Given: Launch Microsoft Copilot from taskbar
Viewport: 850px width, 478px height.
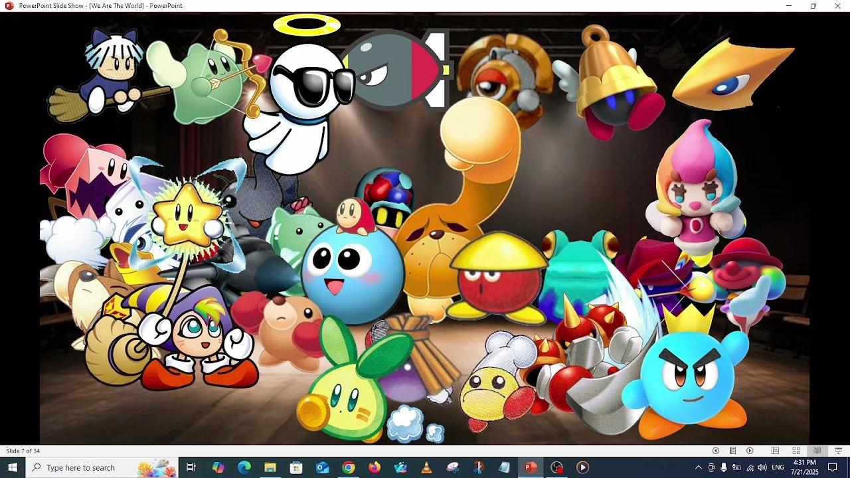Looking at the screenshot, I should coord(218,467).
